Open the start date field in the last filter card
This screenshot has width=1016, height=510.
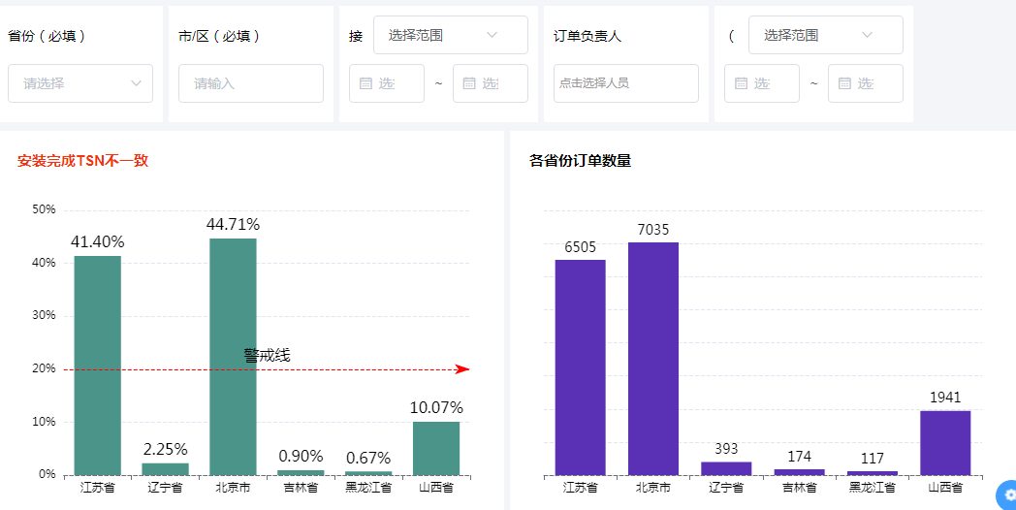(761, 83)
